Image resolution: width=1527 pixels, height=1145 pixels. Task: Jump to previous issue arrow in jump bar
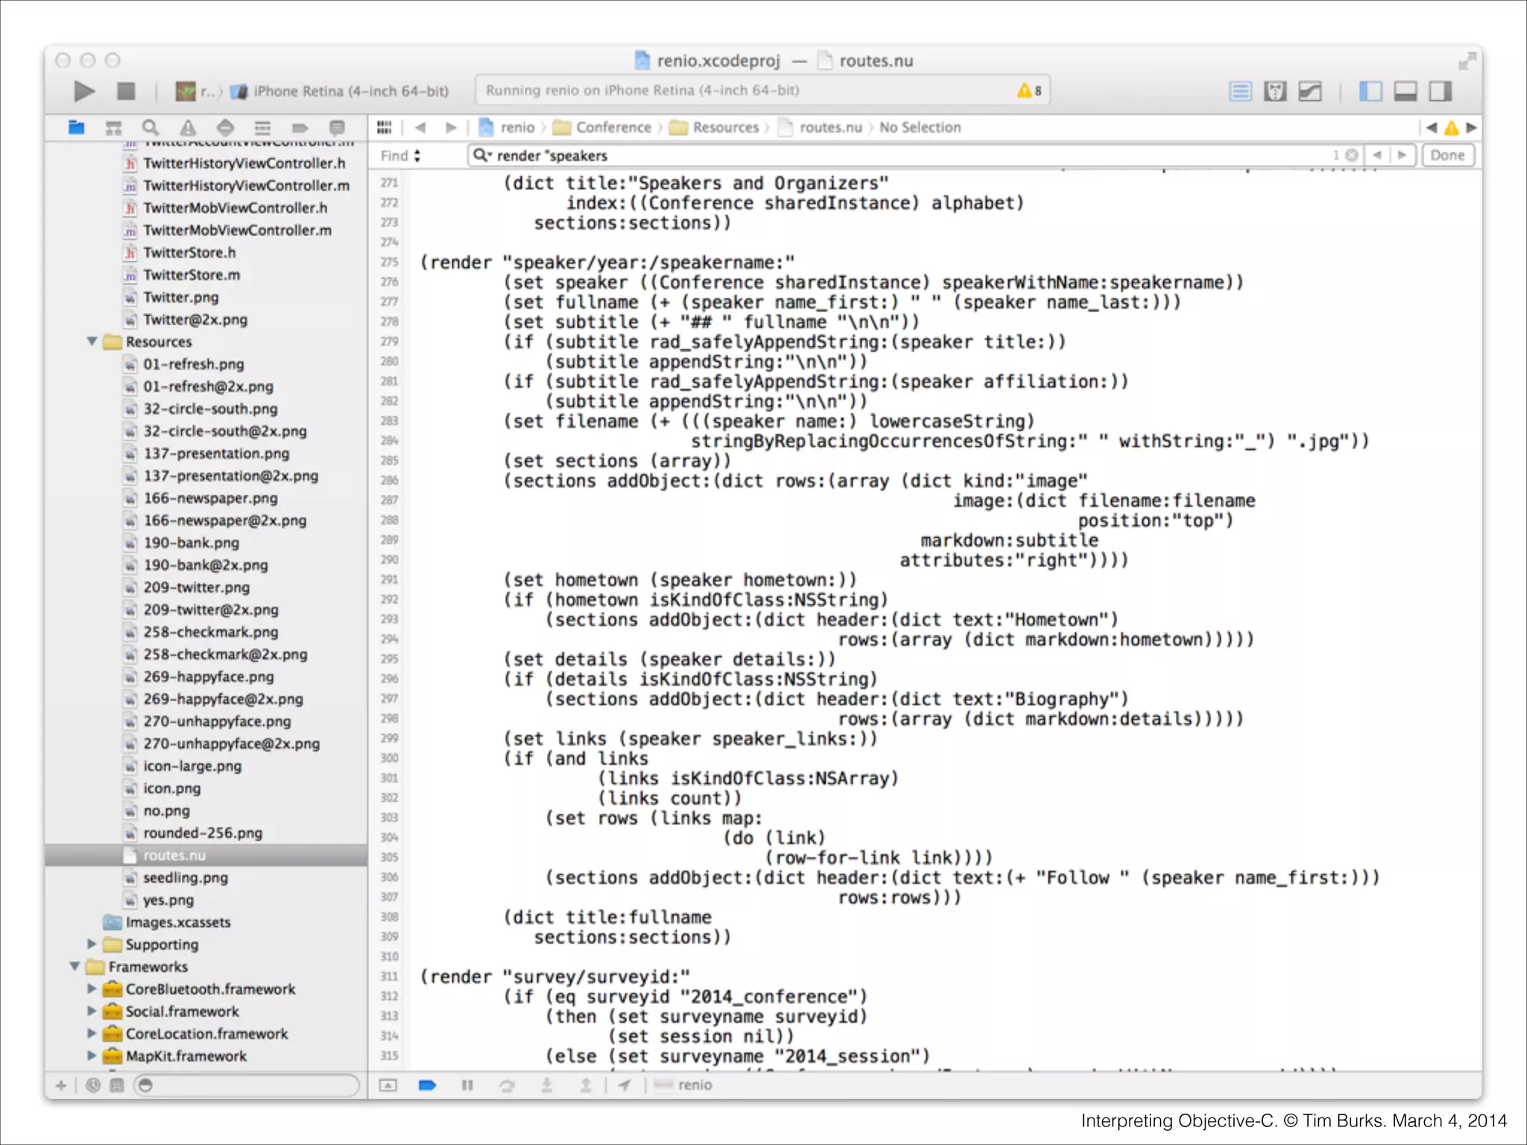click(1432, 127)
